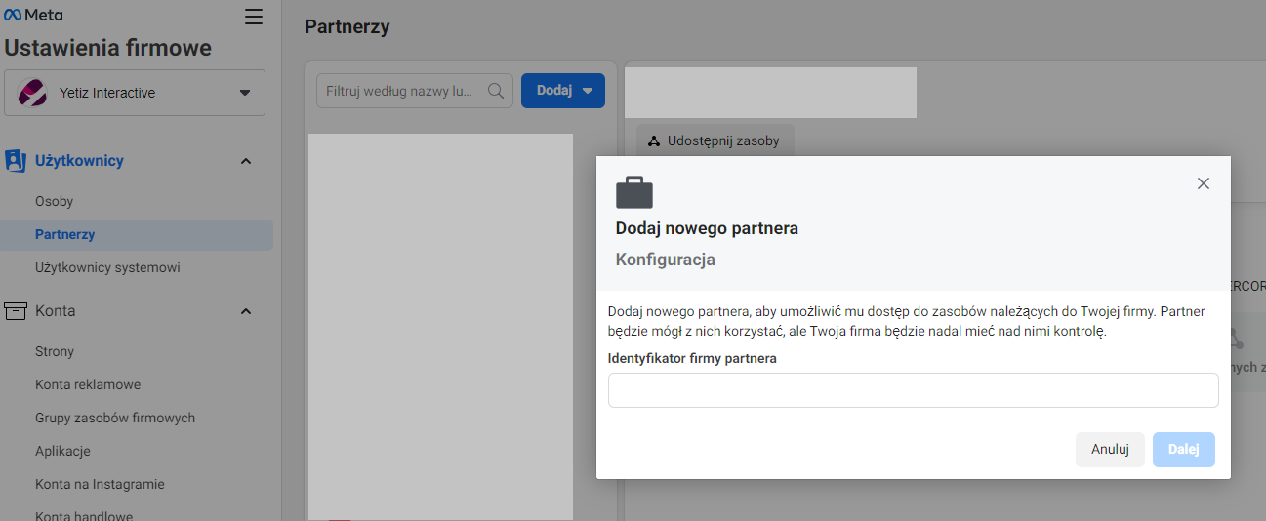This screenshot has height=521, width=1266.
Task: Open the Dodaj dropdown button
Action: pyautogui.click(x=563, y=91)
